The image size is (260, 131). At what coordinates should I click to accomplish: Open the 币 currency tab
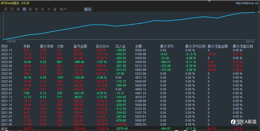point(43,9)
